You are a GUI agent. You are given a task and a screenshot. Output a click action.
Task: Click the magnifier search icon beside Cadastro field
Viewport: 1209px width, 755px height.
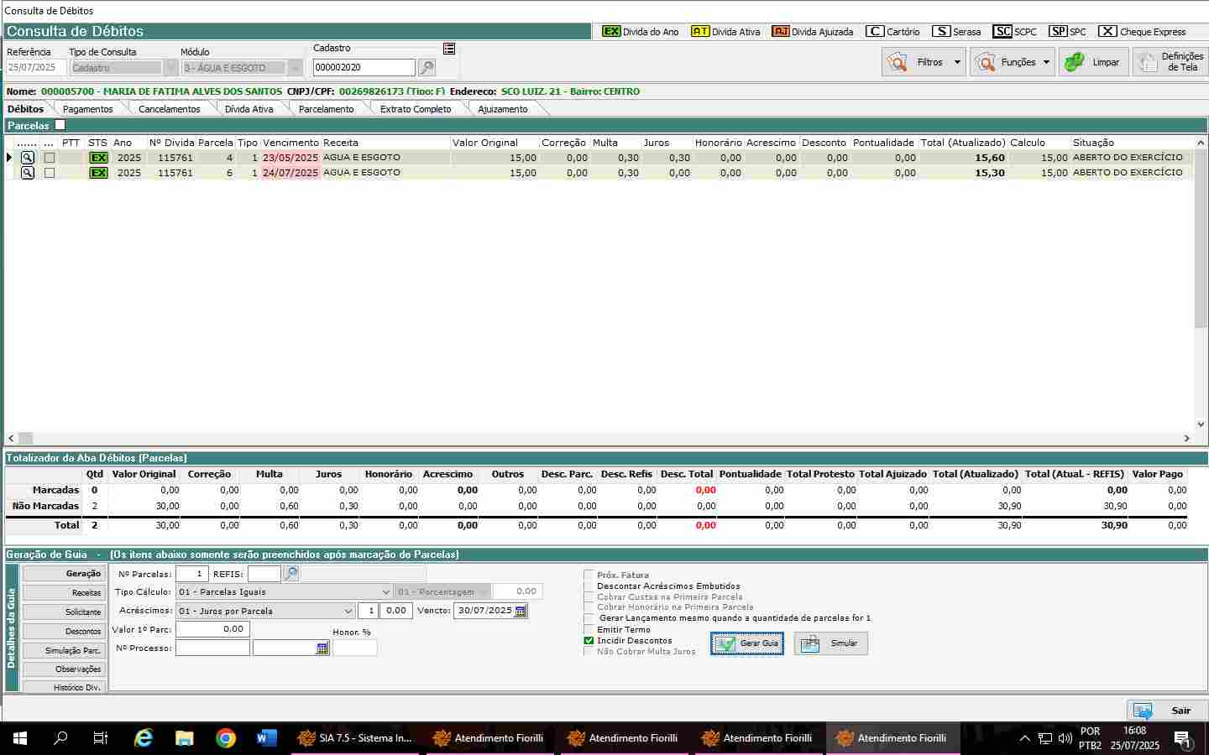point(427,68)
